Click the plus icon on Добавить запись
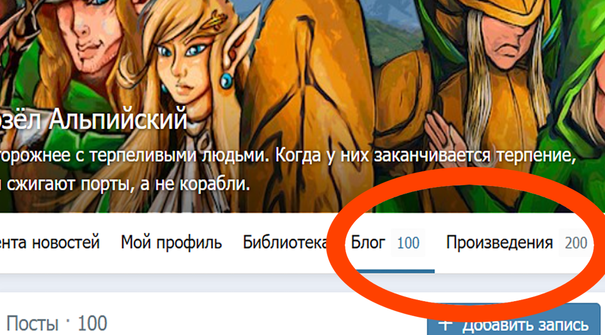The width and height of the screenshot is (605, 335). [x=445, y=325]
